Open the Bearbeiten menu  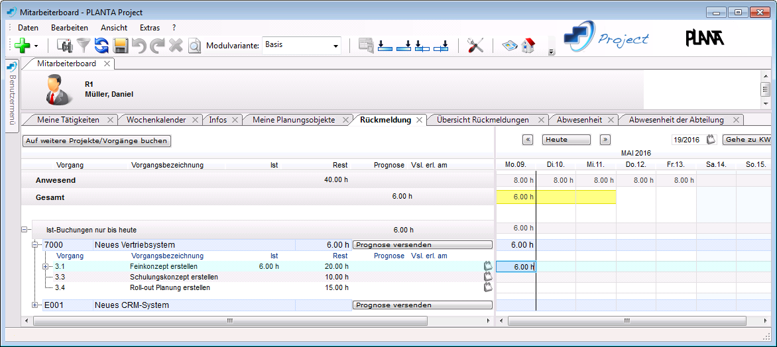(70, 28)
